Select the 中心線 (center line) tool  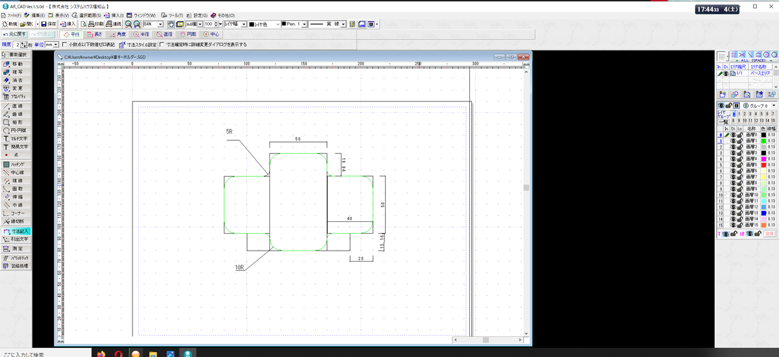16,173
